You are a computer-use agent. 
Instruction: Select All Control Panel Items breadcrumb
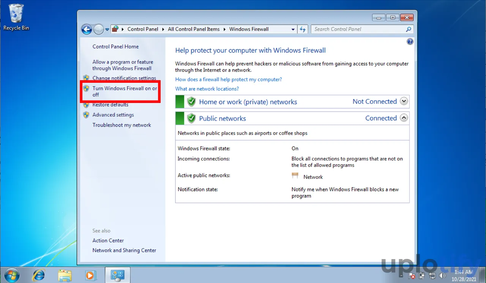click(x=194, y=29)
